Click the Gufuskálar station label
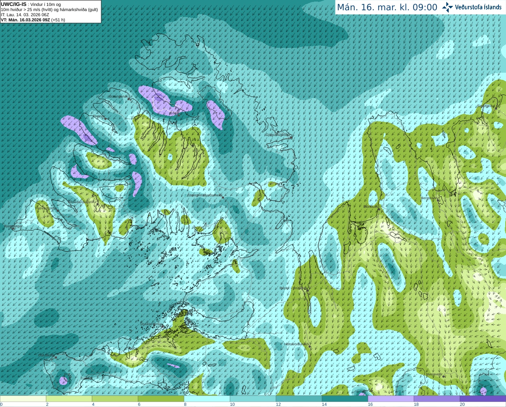Image resolution: width=506 pixels, height=407 pixels. click(x=46, y=355)
